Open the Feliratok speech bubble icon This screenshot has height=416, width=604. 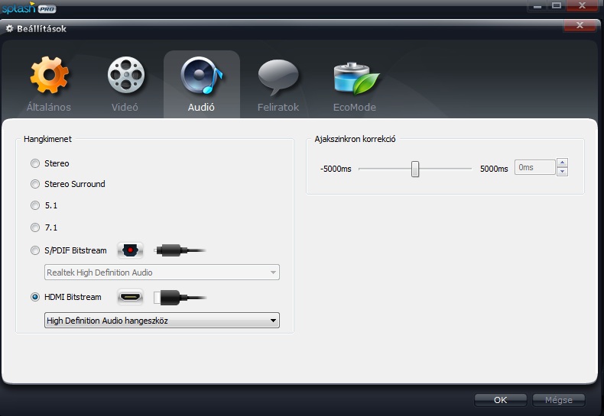(278, 77)
